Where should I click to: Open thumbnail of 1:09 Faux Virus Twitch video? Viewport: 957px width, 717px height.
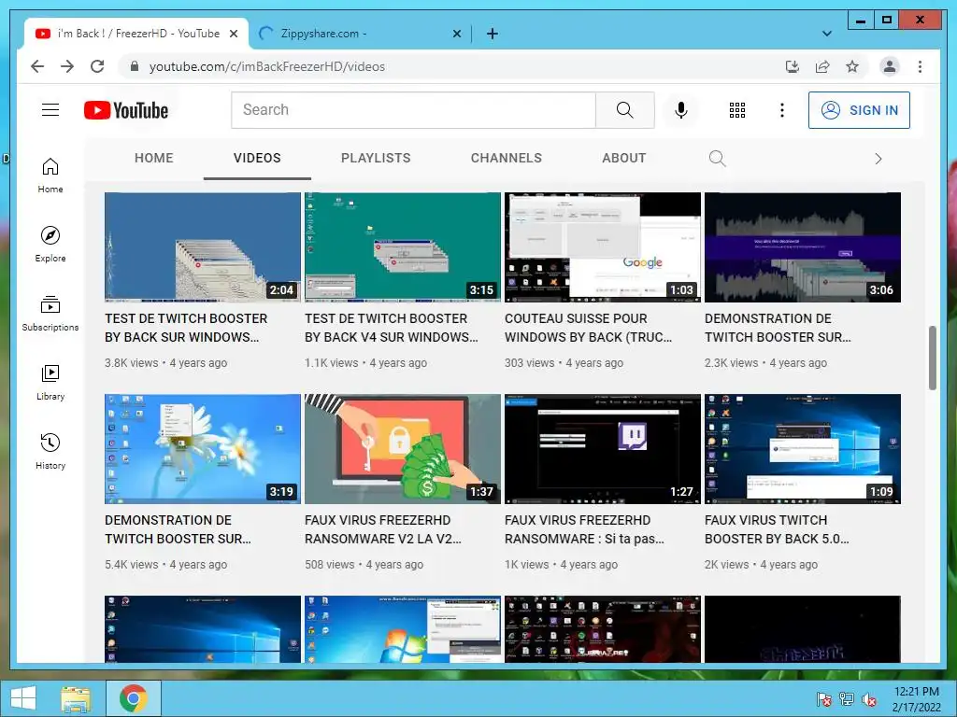point(803,449)
